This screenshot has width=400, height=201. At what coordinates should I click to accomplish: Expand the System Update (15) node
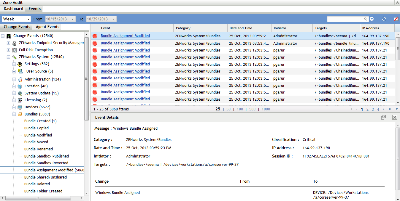pyautogui.click(x=14, y=93)
